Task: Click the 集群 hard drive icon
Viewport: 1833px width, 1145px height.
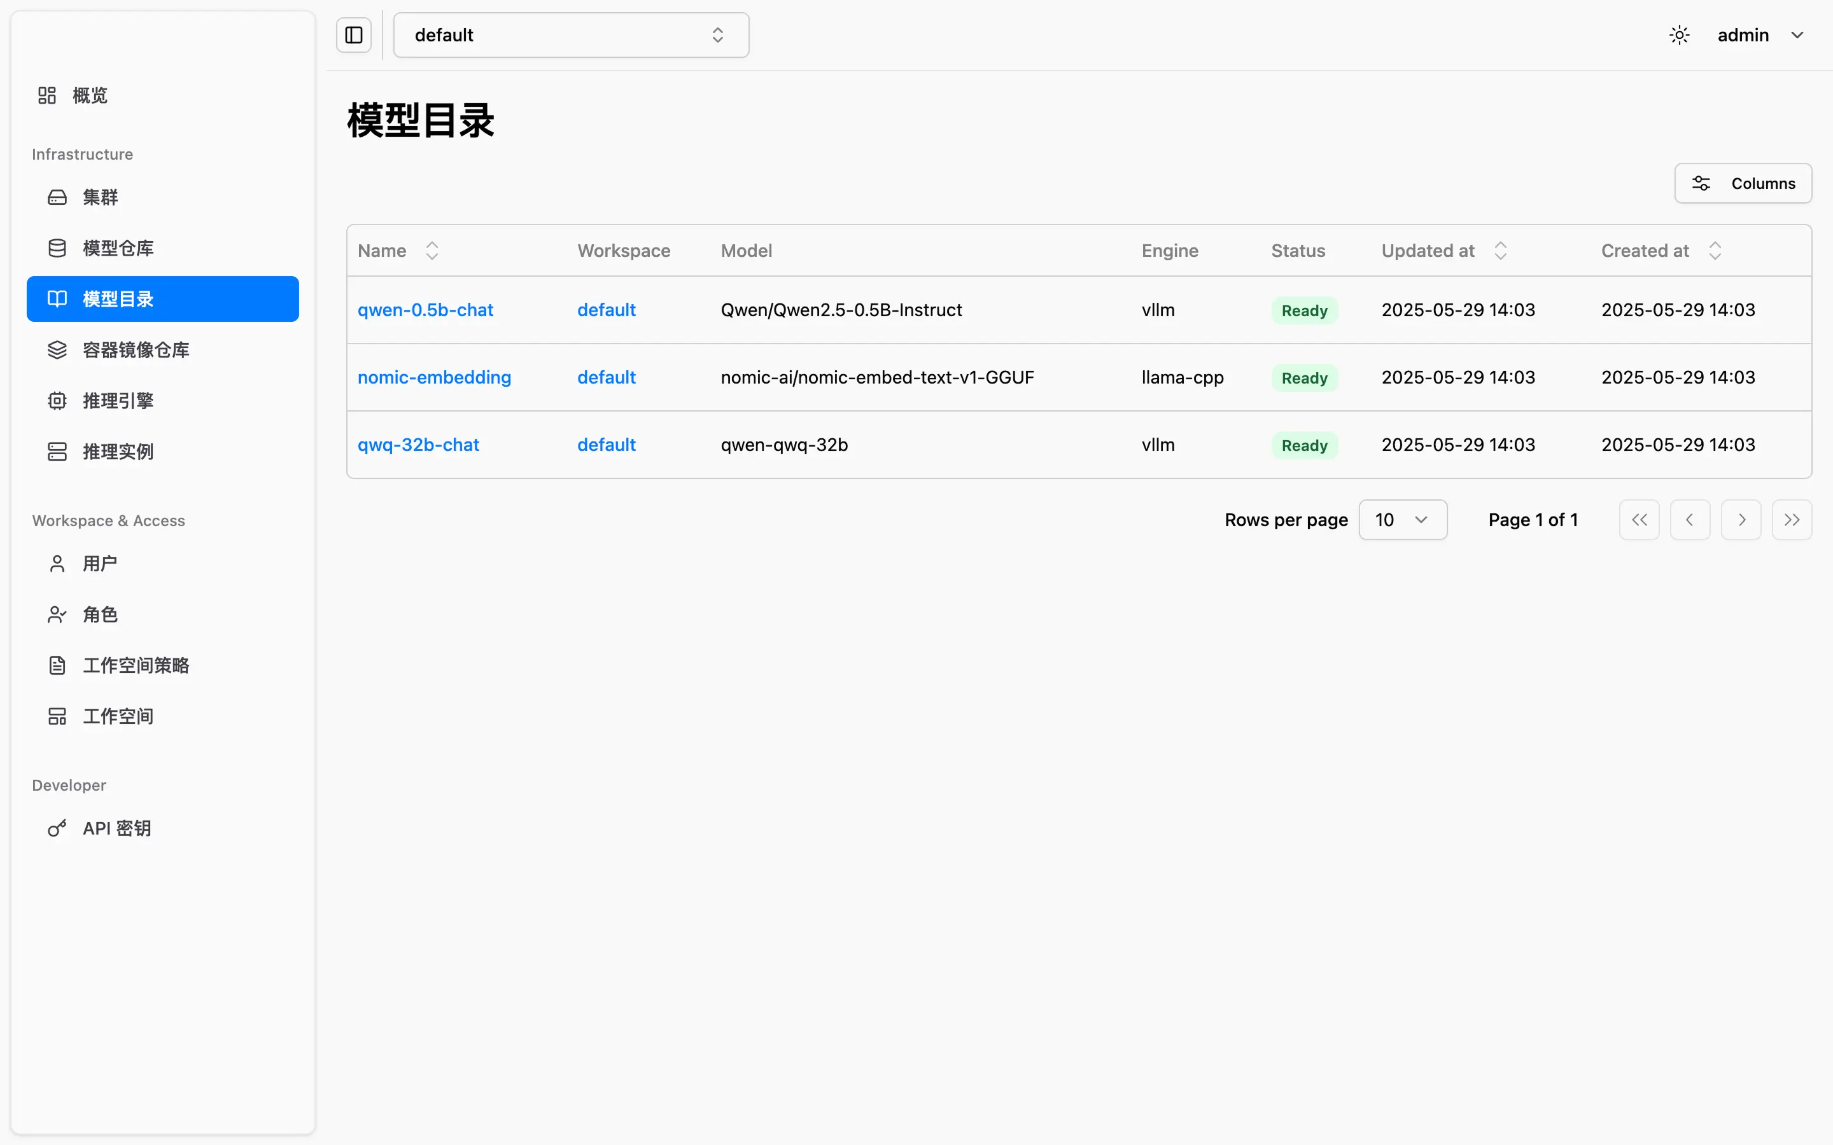Action: [57, 198]
